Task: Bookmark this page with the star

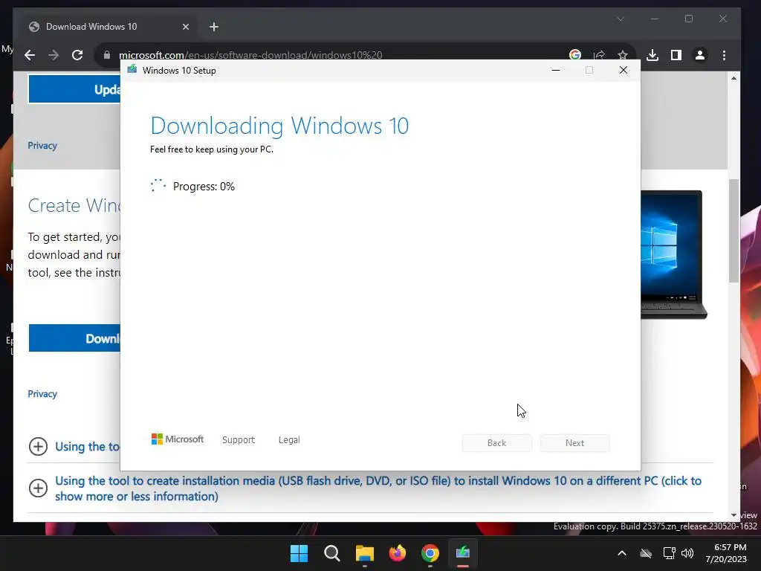Action: [623, 55]
